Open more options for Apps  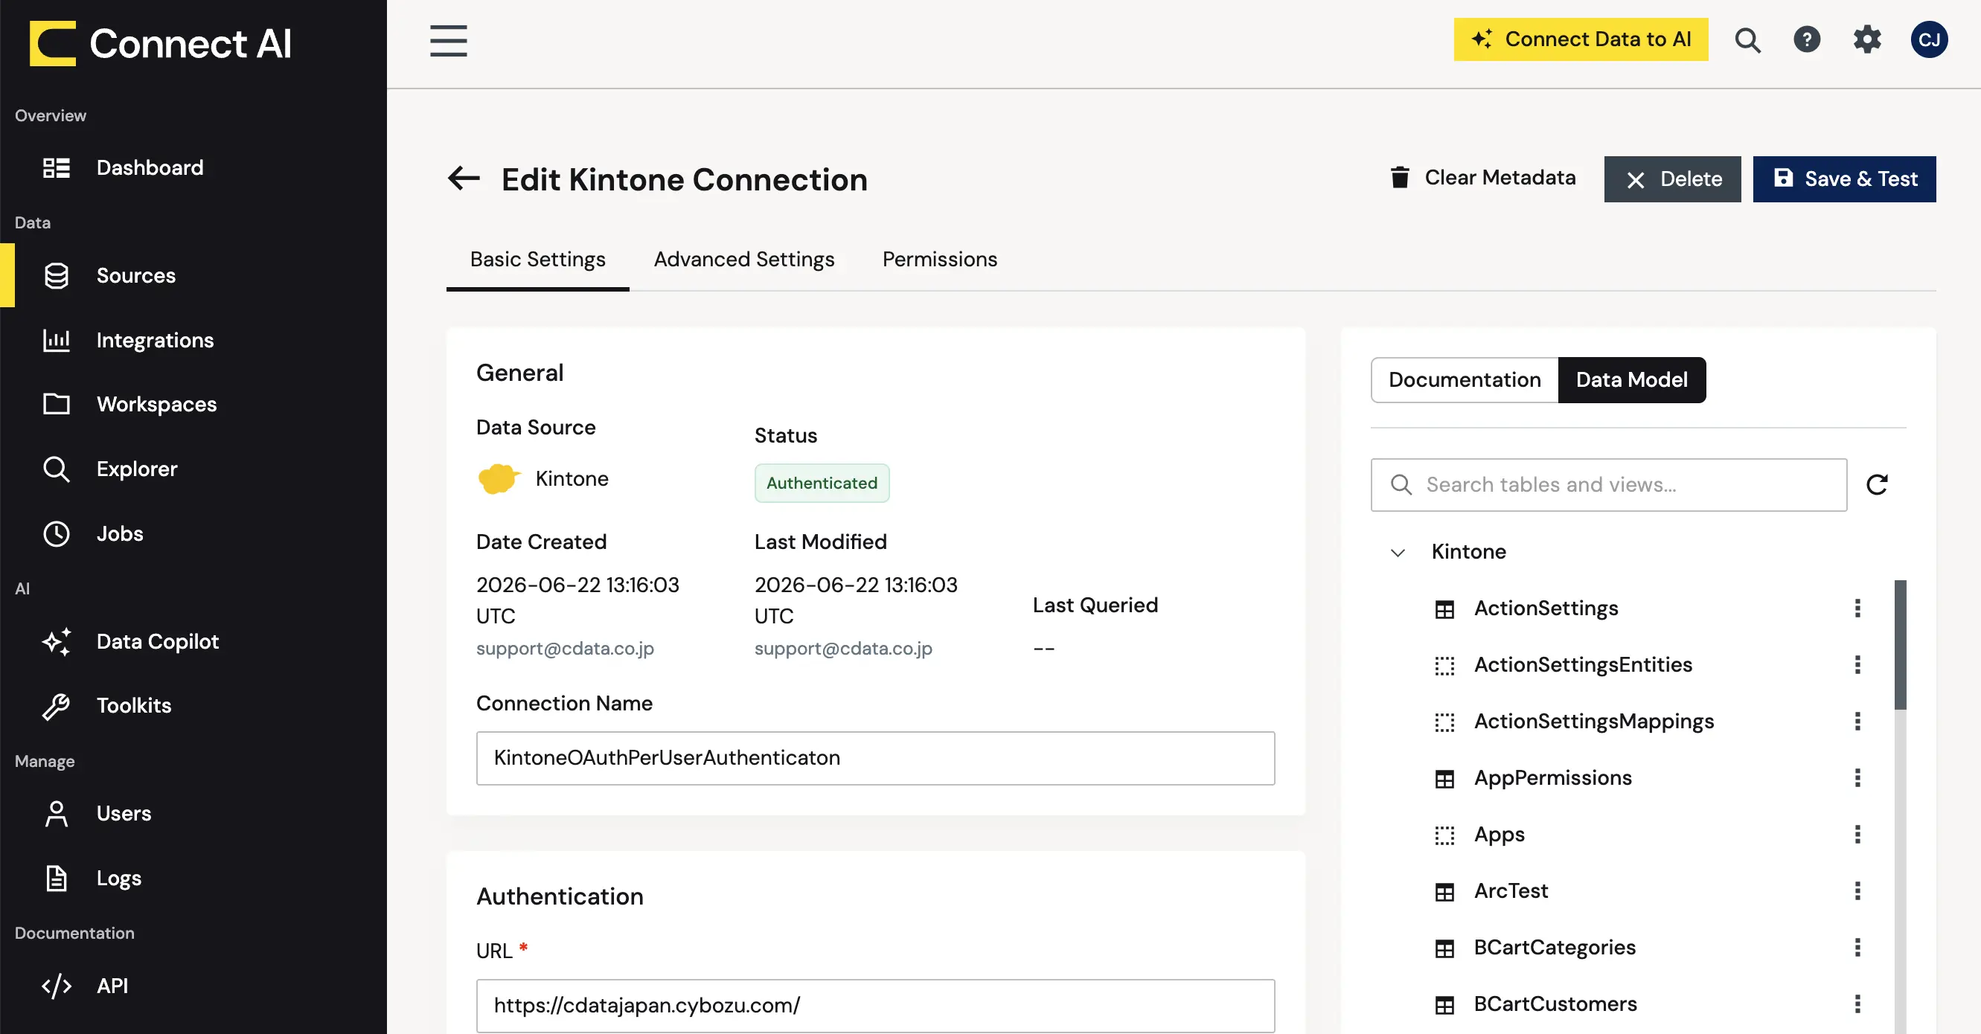click(1857, 834)
